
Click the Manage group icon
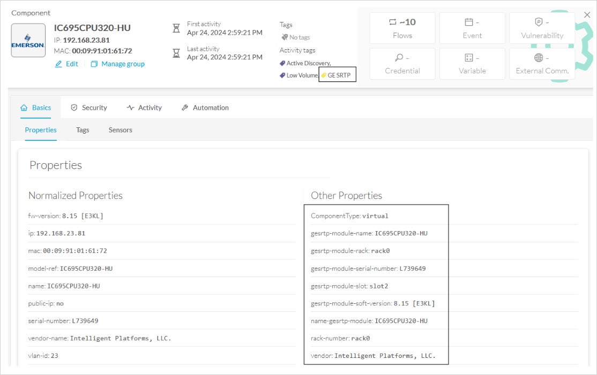[94, 64]
